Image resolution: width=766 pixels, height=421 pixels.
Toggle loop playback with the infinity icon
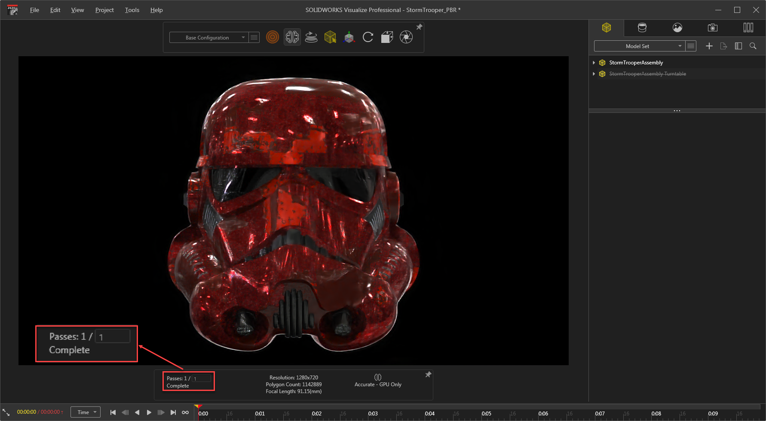pyautogui.click(x=185, y=412)
